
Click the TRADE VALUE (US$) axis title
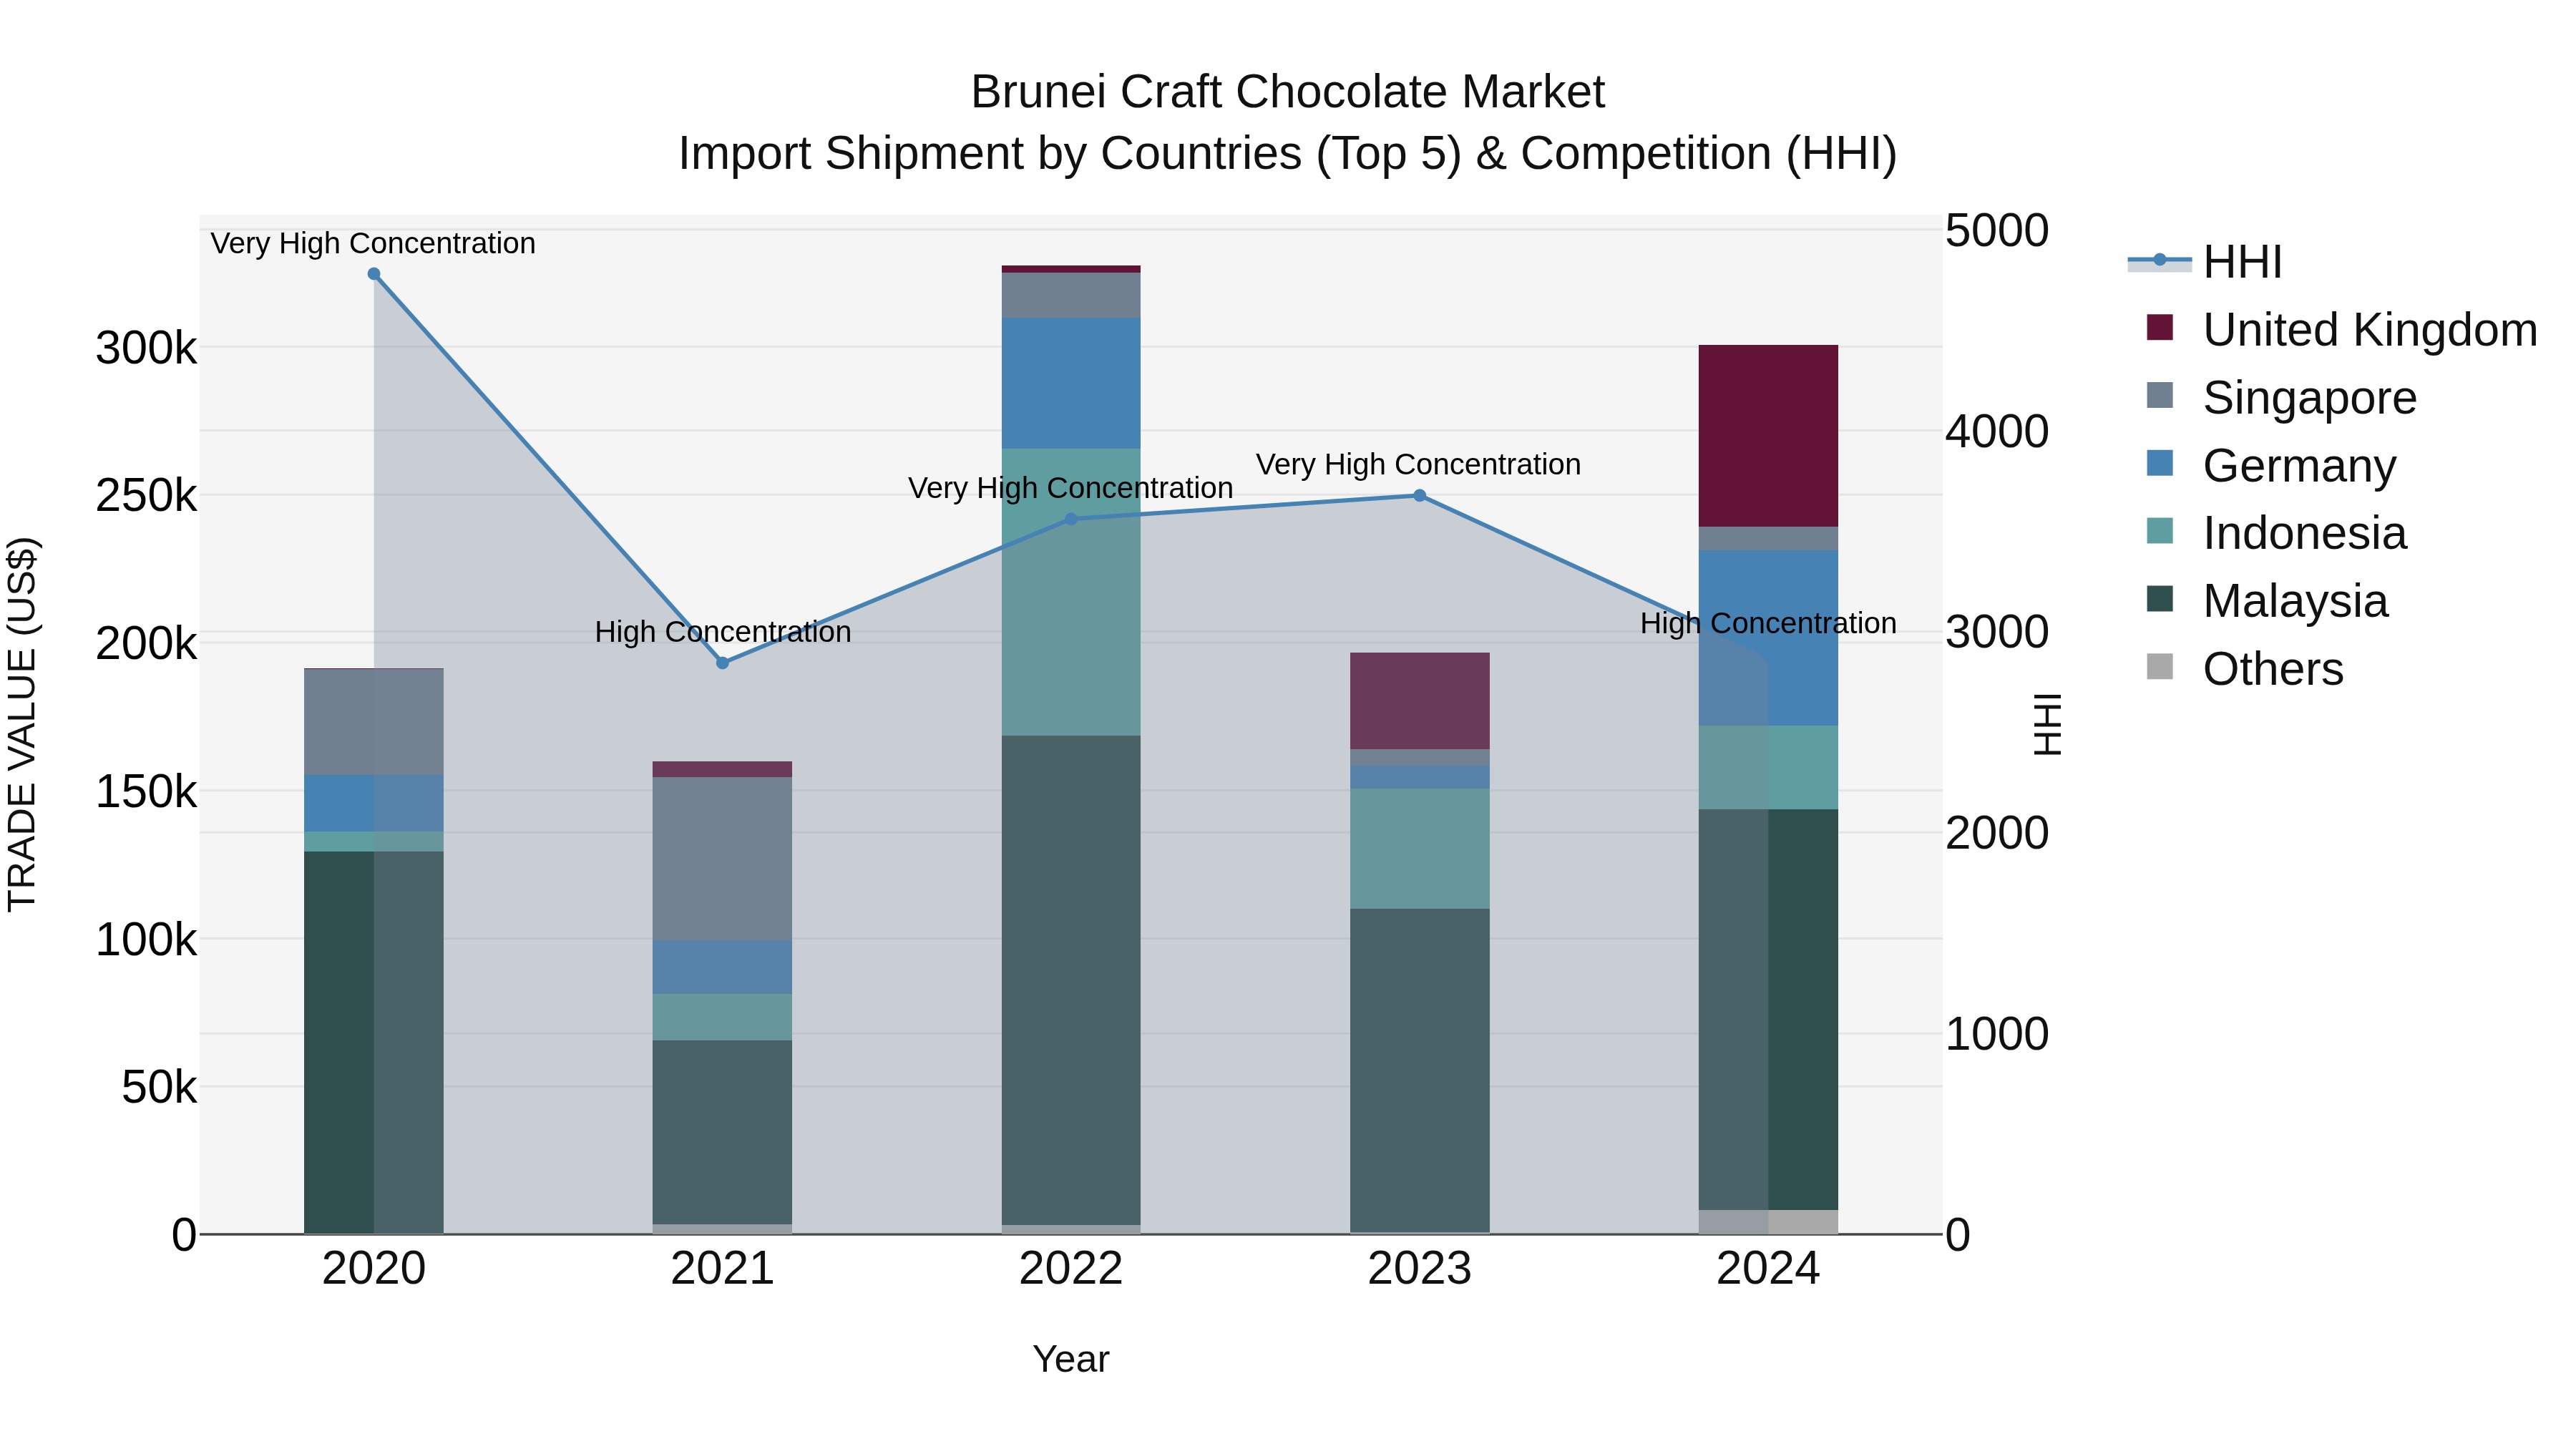tap(22, 724)
